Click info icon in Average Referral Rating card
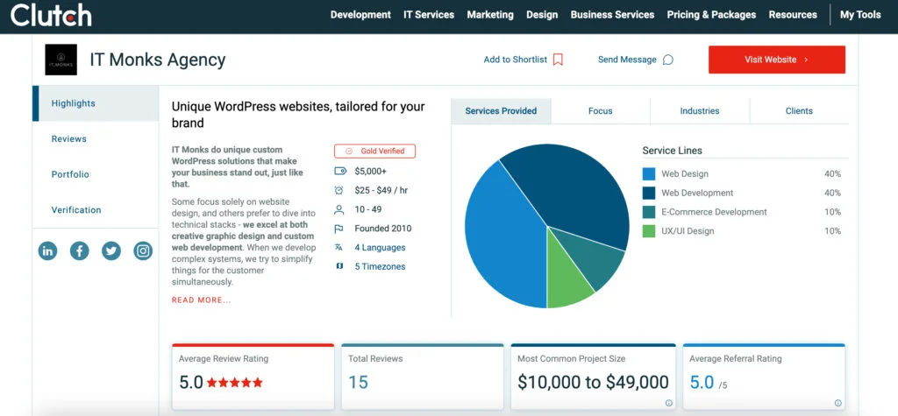The width and height of the screenshot is (898, 416). coord(838,403)
